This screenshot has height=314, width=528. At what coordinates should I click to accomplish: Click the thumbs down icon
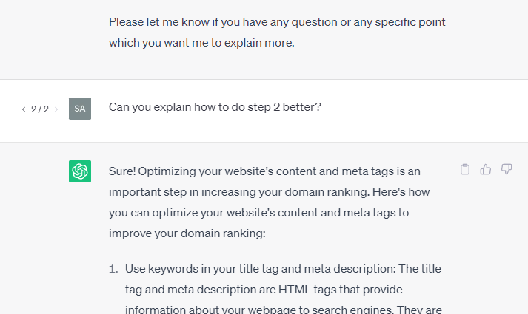(x=507, y=170)
